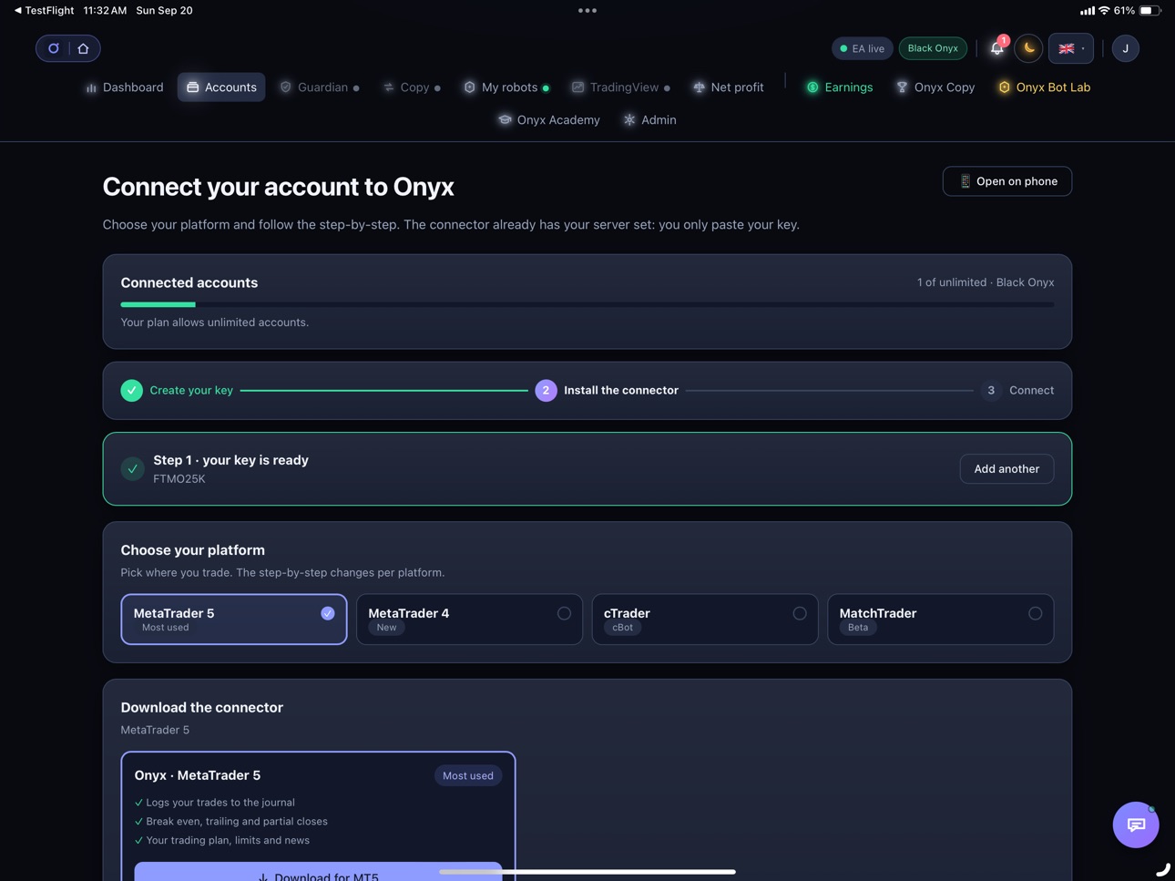
Task: Open the chat support bubble
Action: [1136, 825]
